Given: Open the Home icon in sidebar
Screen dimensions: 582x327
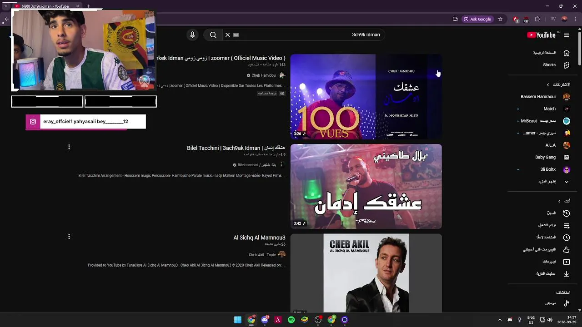Looking at the screenshot, I should 567,53.
